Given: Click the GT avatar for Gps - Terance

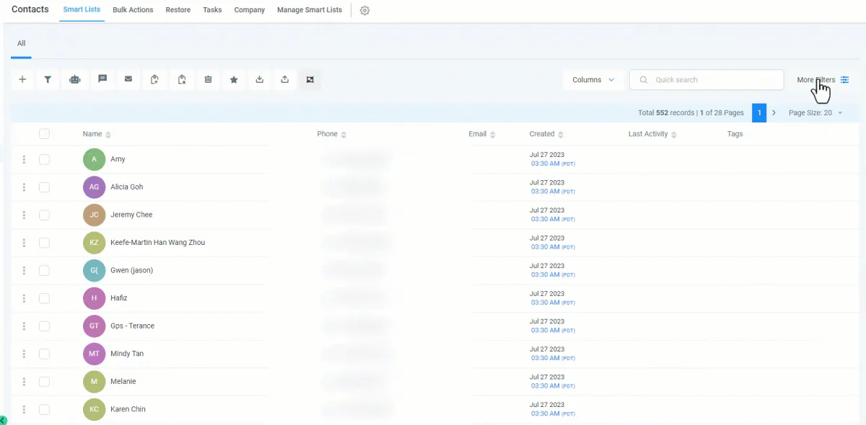Looking at the screenshot, I should (x=95, y=326).
